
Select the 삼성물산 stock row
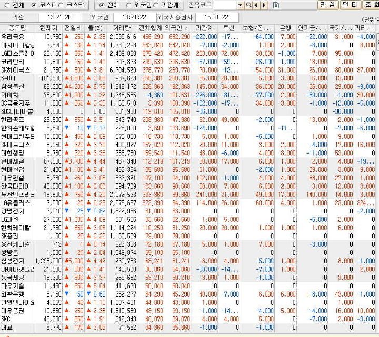pyautogui.click(x=187, y=87)
